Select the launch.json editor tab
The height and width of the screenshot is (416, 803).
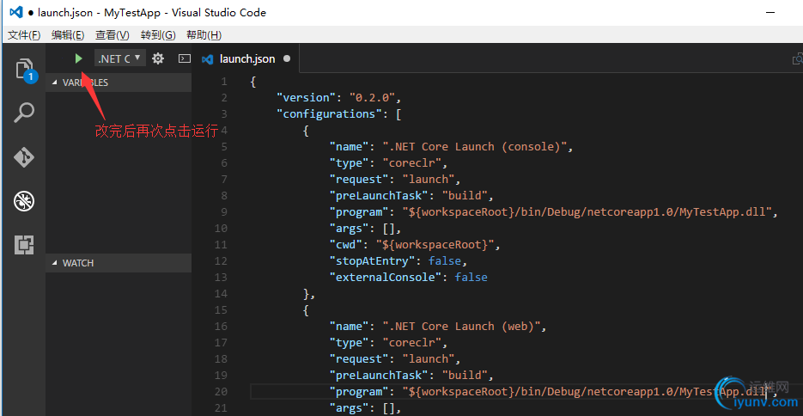[x=246, y=59]
